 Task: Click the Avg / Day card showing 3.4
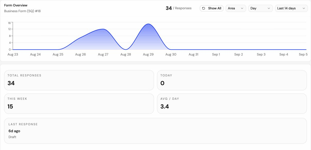[232, 104]
